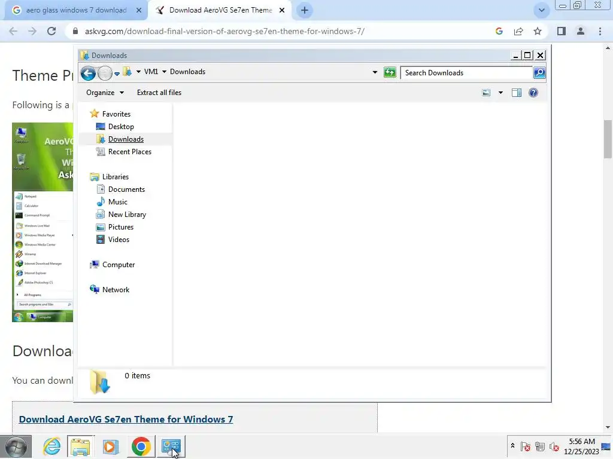The height and width of the screenshot is (459, 613).
Task: Refresh the Downloads folder view
Action: (x=390, y=72)
